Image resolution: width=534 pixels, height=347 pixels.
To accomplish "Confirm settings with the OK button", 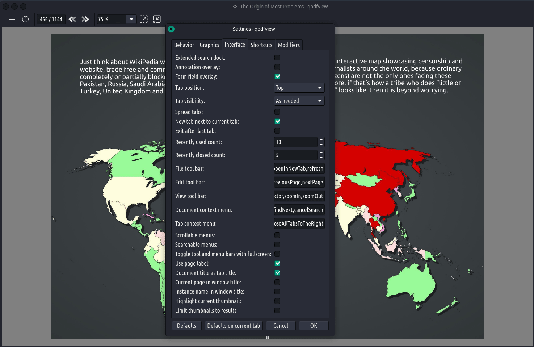I will click(314, 326).
